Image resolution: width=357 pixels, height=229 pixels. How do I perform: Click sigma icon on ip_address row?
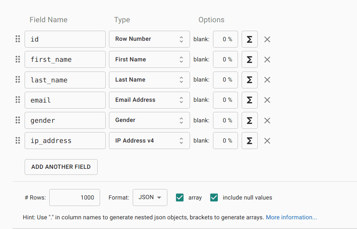click(249, 141)
